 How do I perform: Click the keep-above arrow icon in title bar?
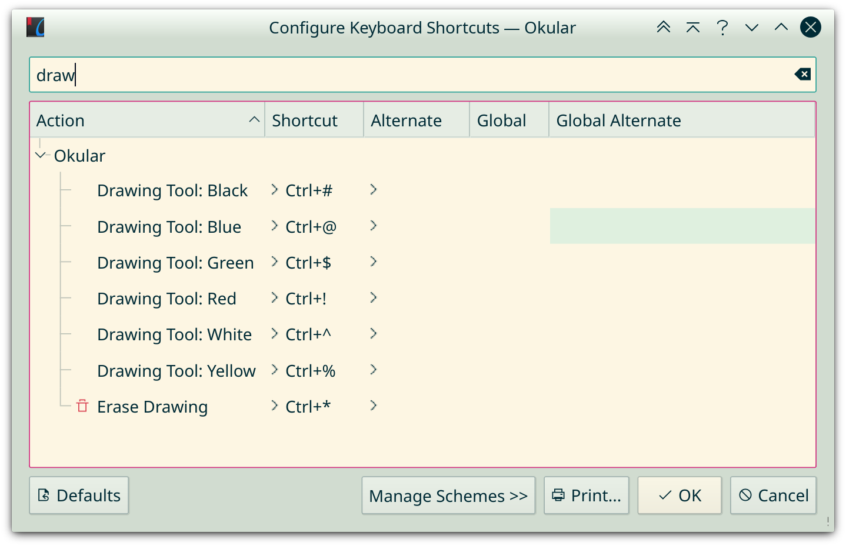tap(693, 27)
